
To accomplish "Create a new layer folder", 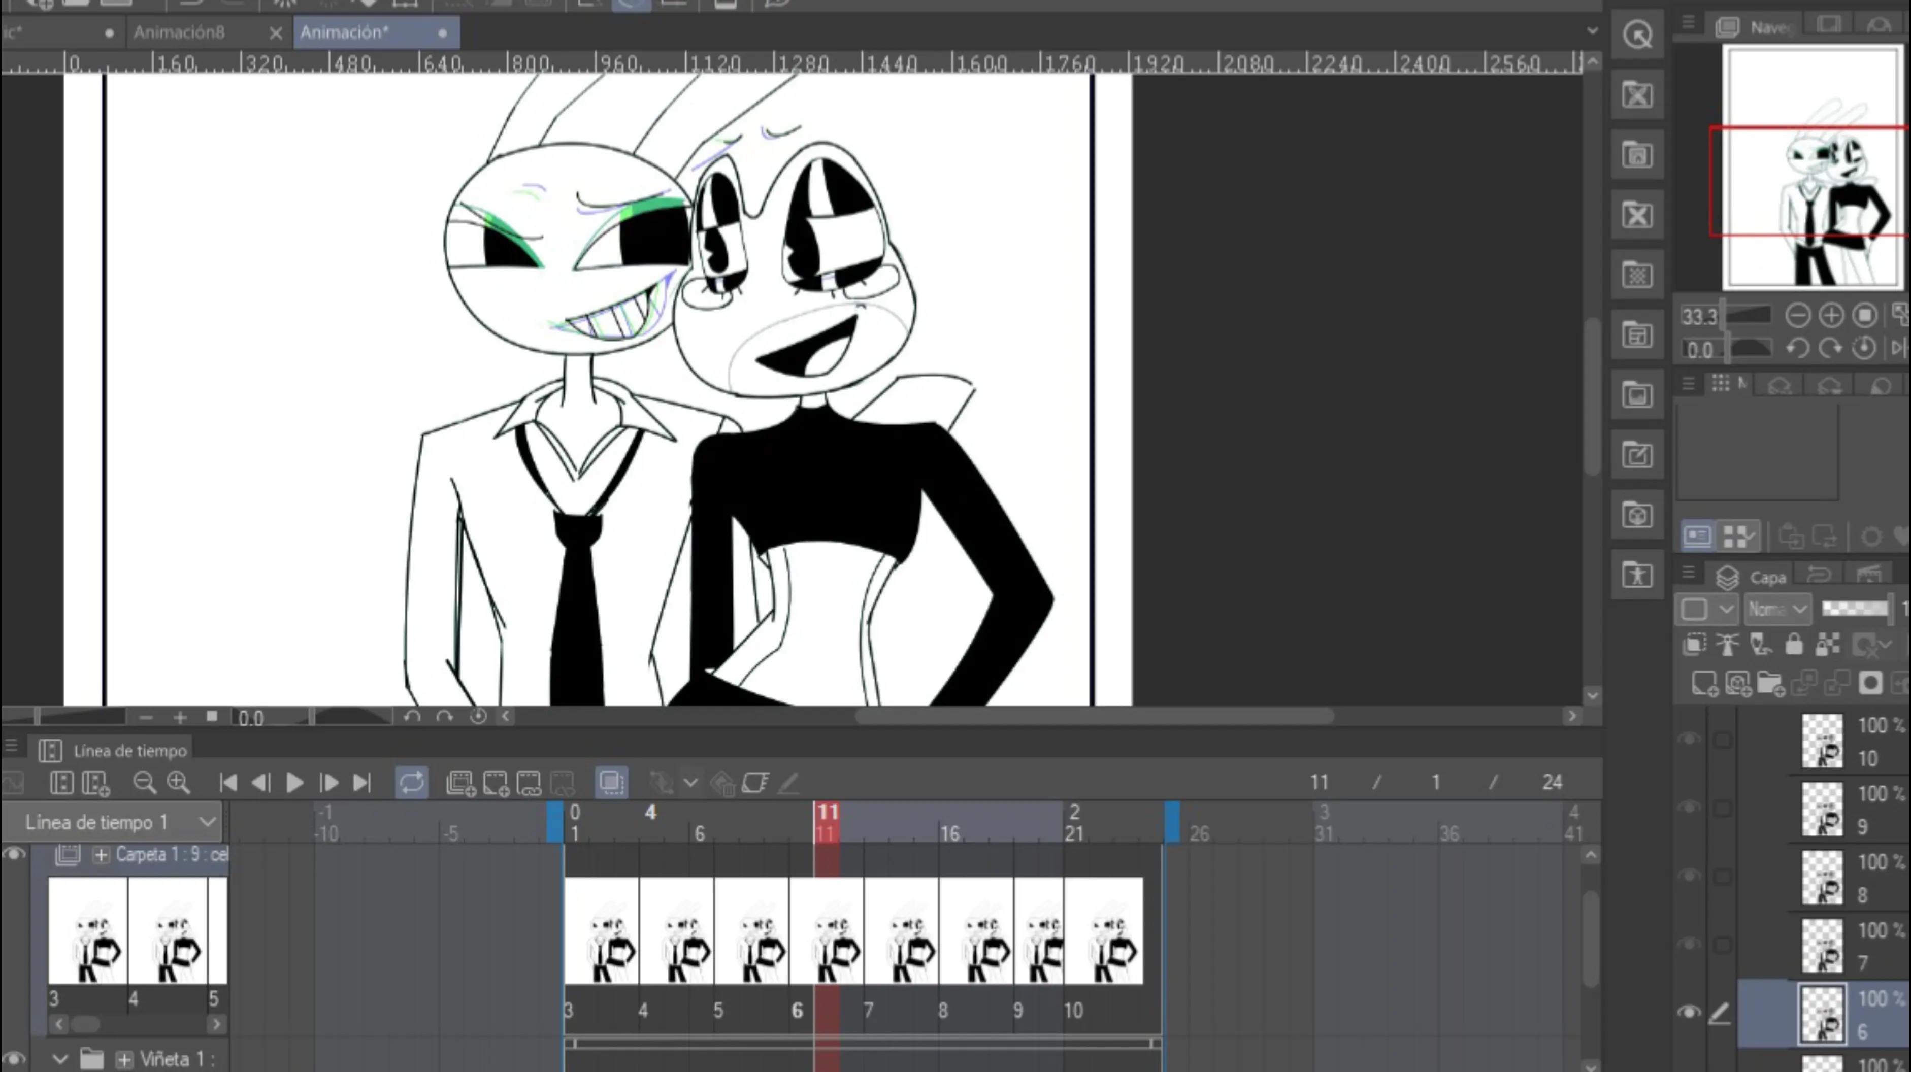I will [1771, 683].
